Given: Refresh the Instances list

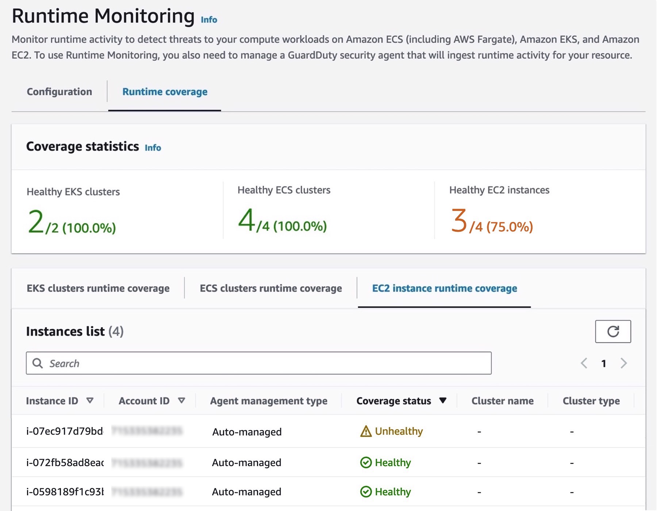Looking at the screenshot, I should [613, 331].
